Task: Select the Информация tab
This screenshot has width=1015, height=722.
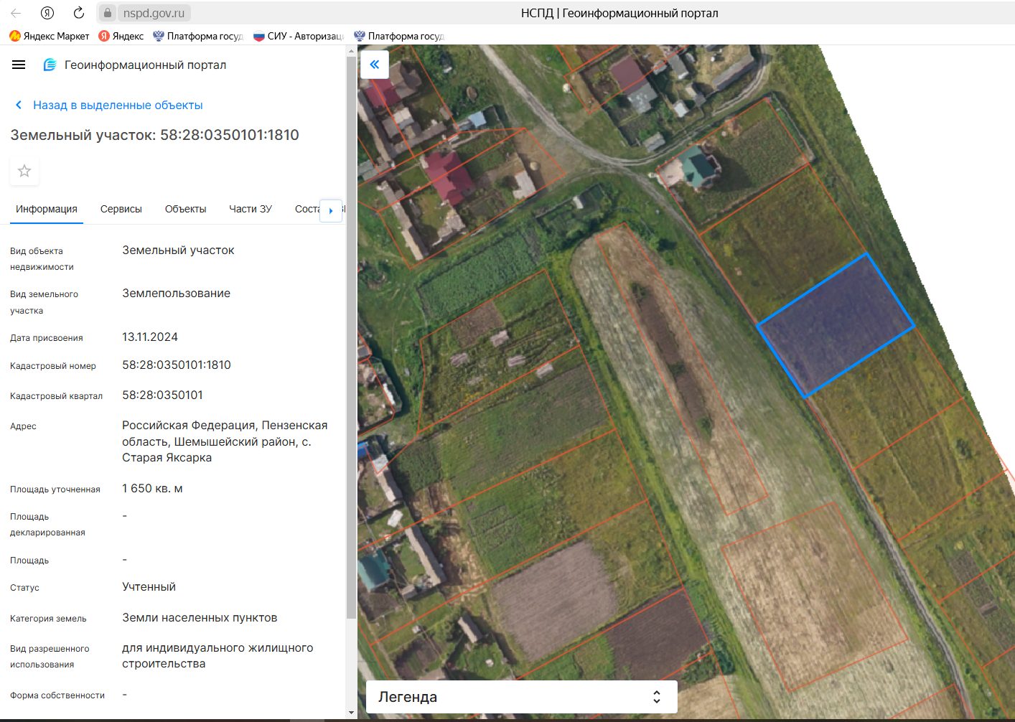Action: (47, 209)
